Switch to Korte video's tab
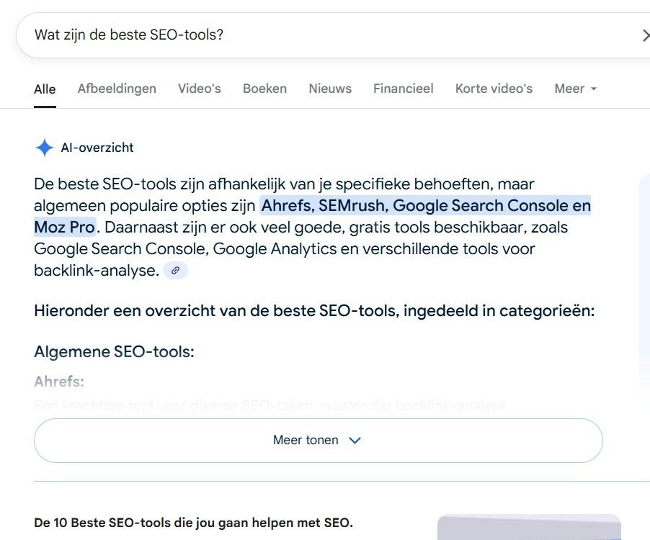The height and width of the screenshot is (540, 650). (494, 89)
